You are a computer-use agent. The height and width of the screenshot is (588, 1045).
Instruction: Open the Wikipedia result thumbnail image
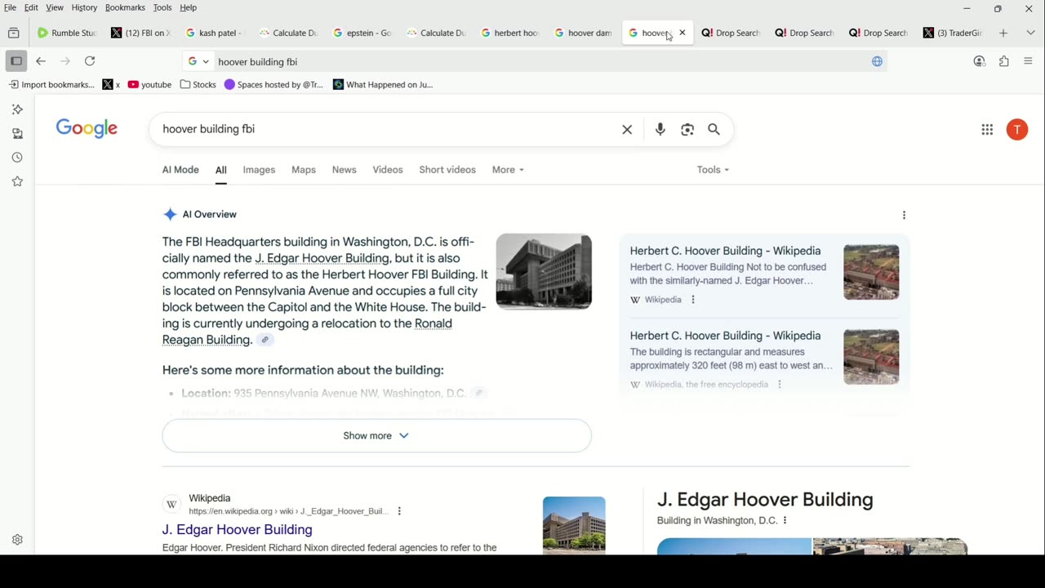point(574,525)
